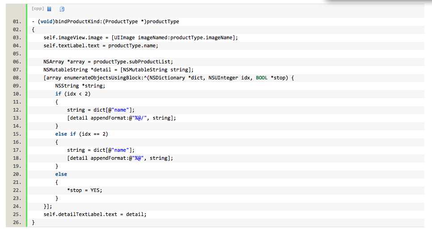Click the NSString *string; declaration
432x237 pixels.
pyautogui.click(x=80, y=86)
